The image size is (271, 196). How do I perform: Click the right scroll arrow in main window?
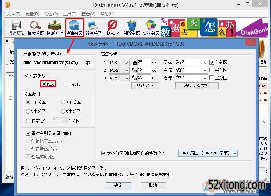[264, 122]
